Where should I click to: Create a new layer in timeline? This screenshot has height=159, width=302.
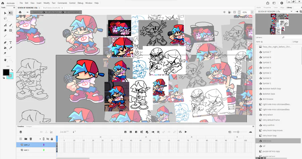pos(20,139)
